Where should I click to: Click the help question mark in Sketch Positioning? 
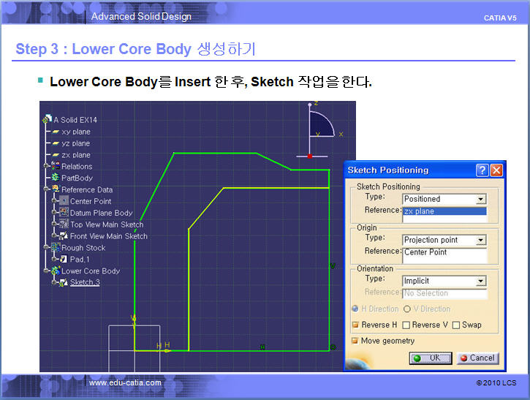click(x=482, y=170)
